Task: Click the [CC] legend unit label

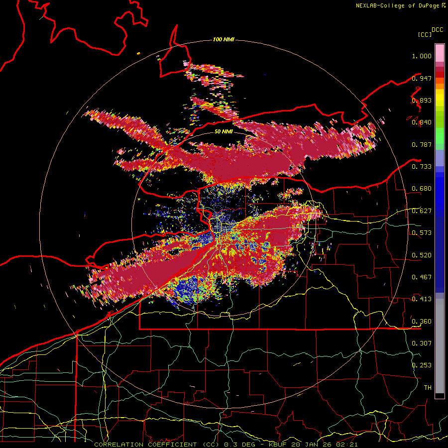Action: (425, 34)
